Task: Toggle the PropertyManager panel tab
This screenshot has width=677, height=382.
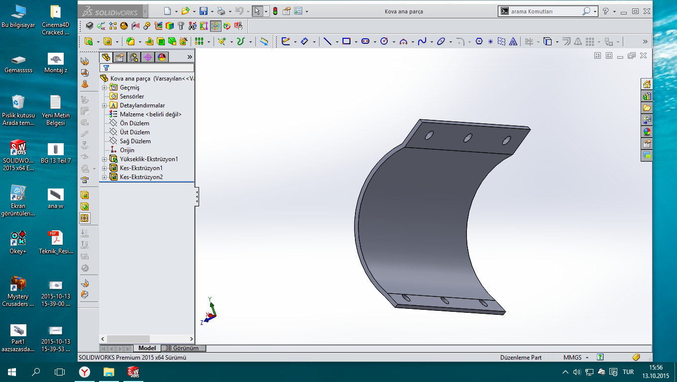Action: tap(120, 57)
